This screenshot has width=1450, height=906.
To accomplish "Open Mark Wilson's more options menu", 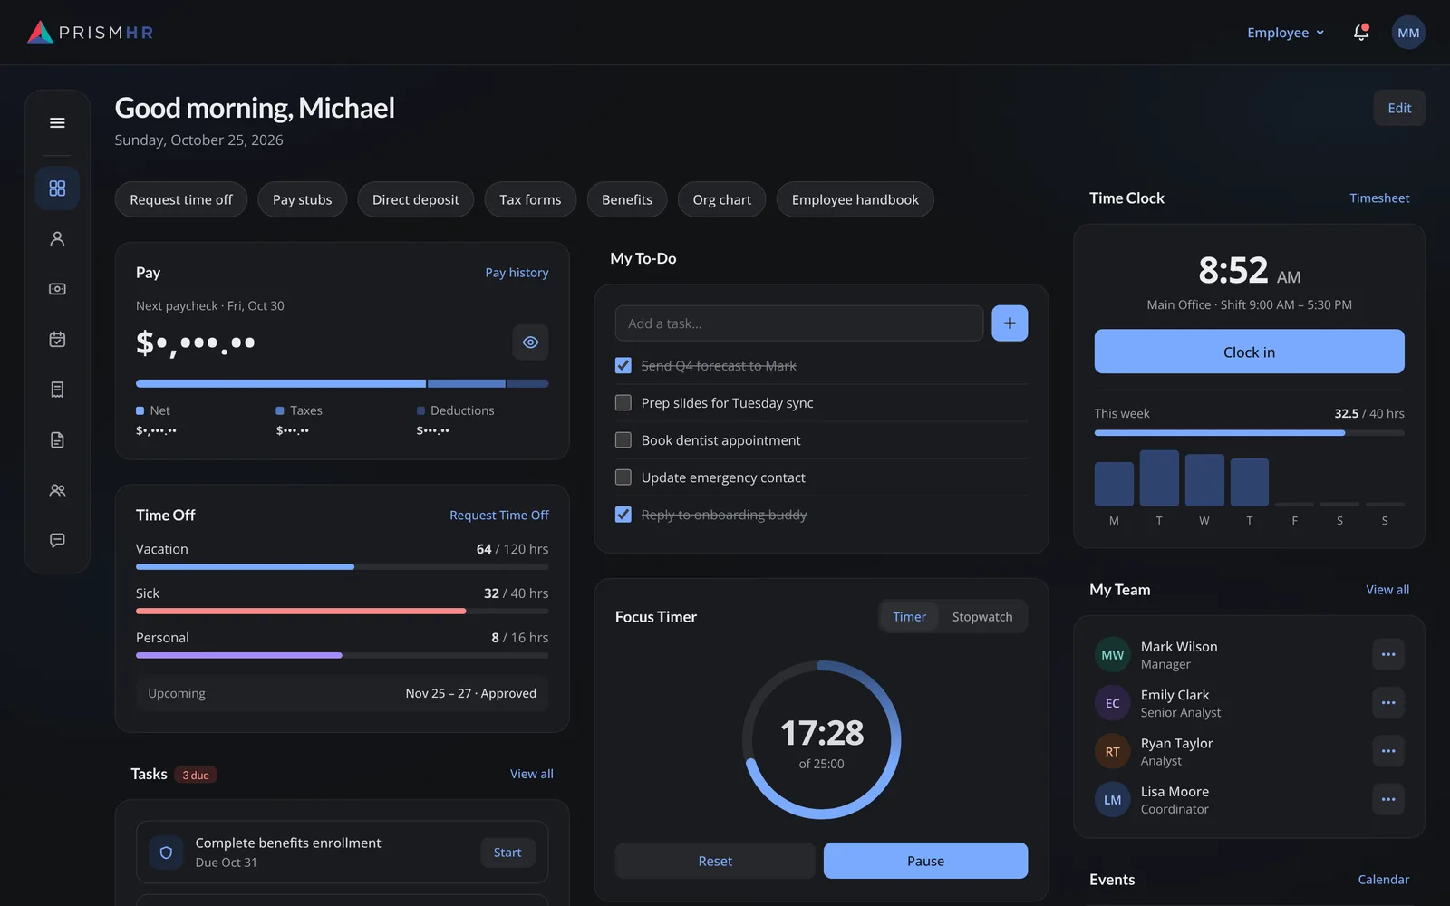I will point(1388,654).
